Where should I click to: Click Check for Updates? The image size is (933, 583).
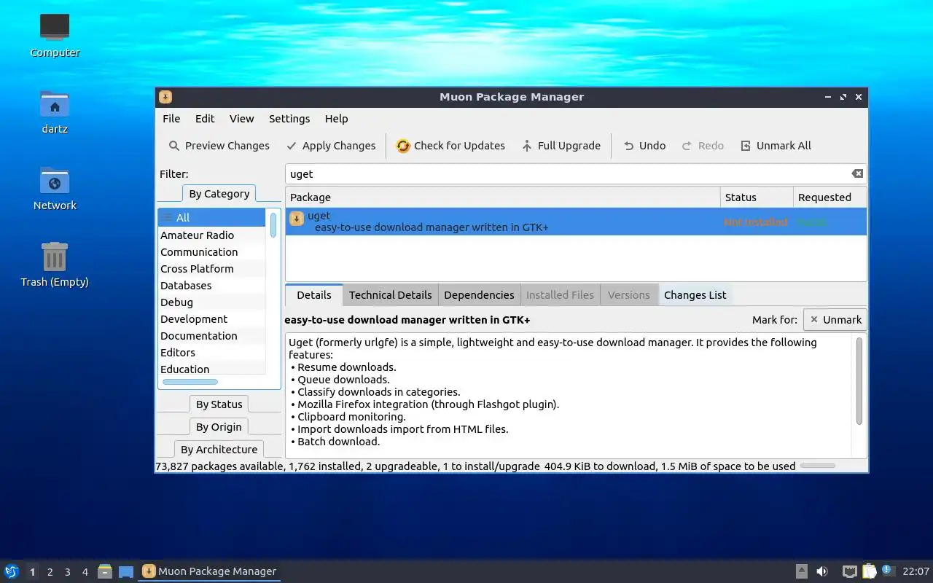tap(450, 146)
